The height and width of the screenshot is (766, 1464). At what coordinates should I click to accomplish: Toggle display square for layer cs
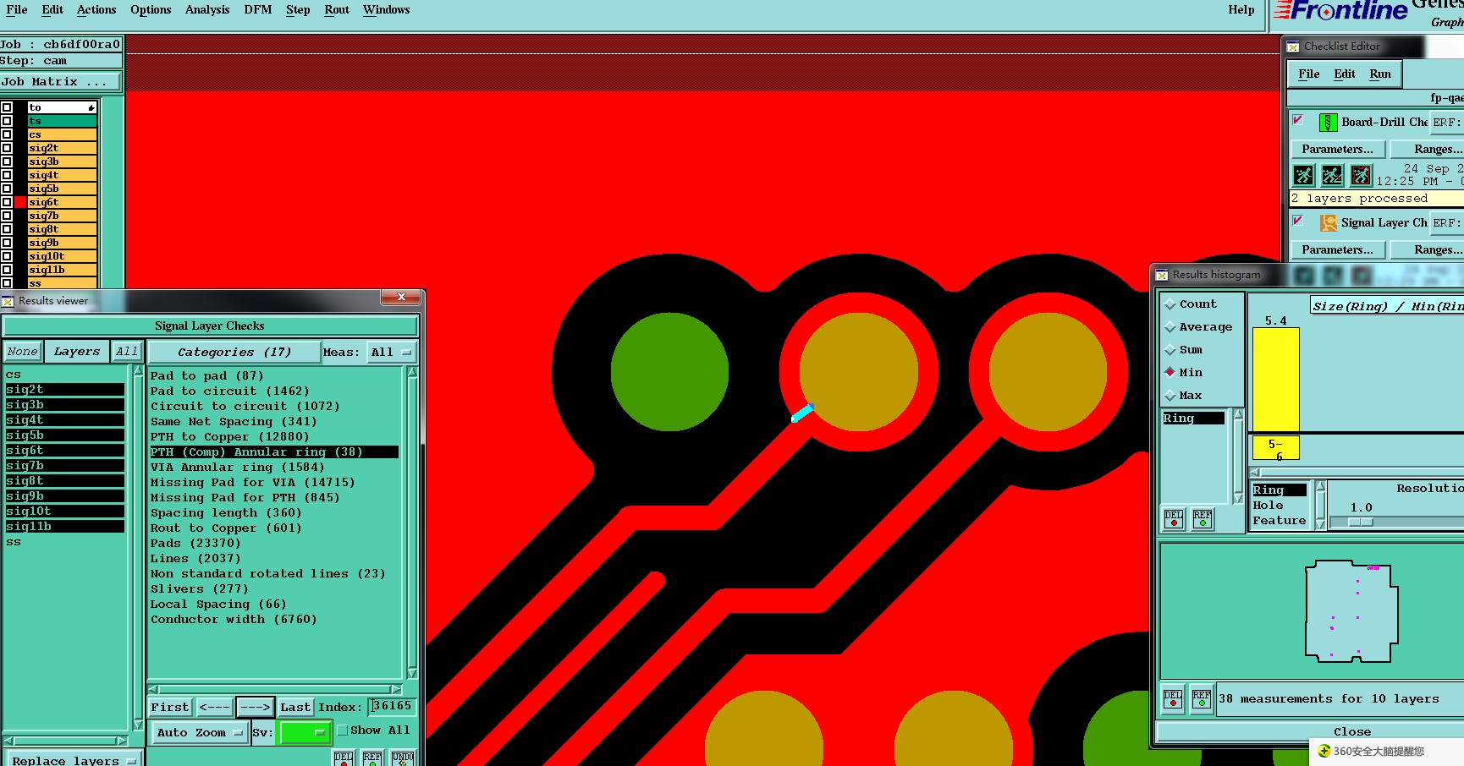[x=7, y=134]
